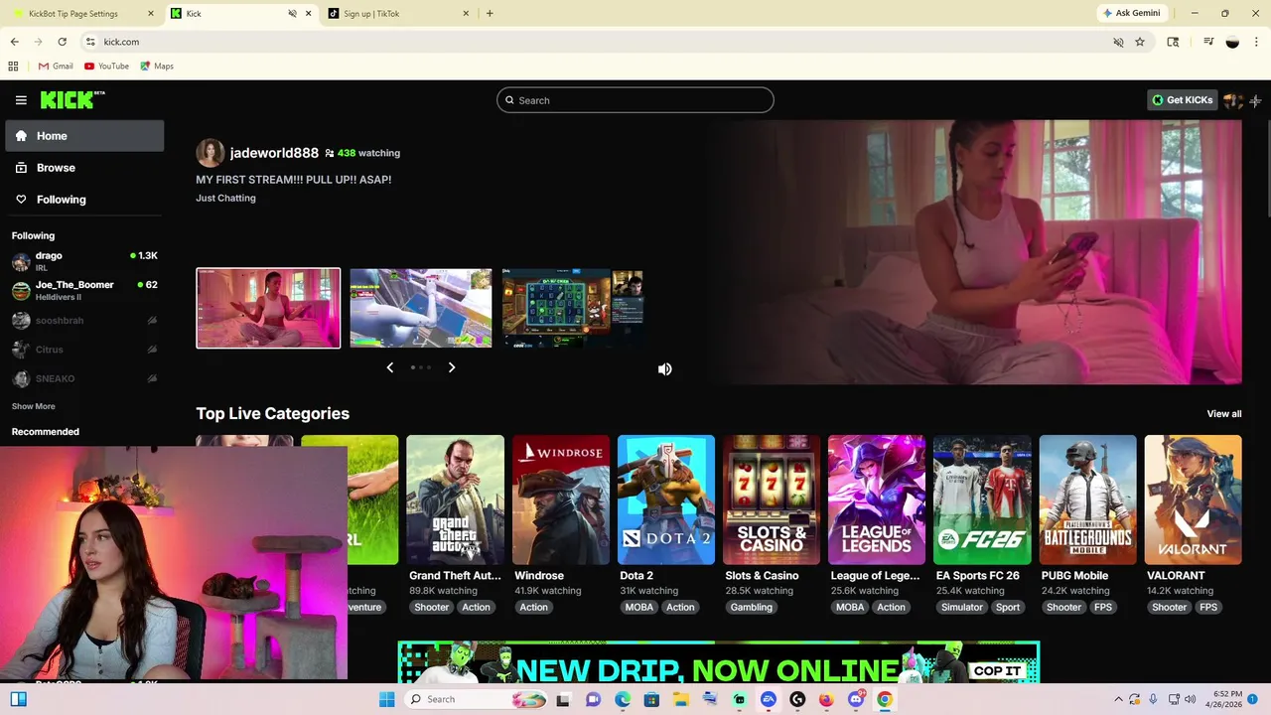This screenshot has width=1271, height=715.
Task: Open Just Chatting category link
Action: 225,198
